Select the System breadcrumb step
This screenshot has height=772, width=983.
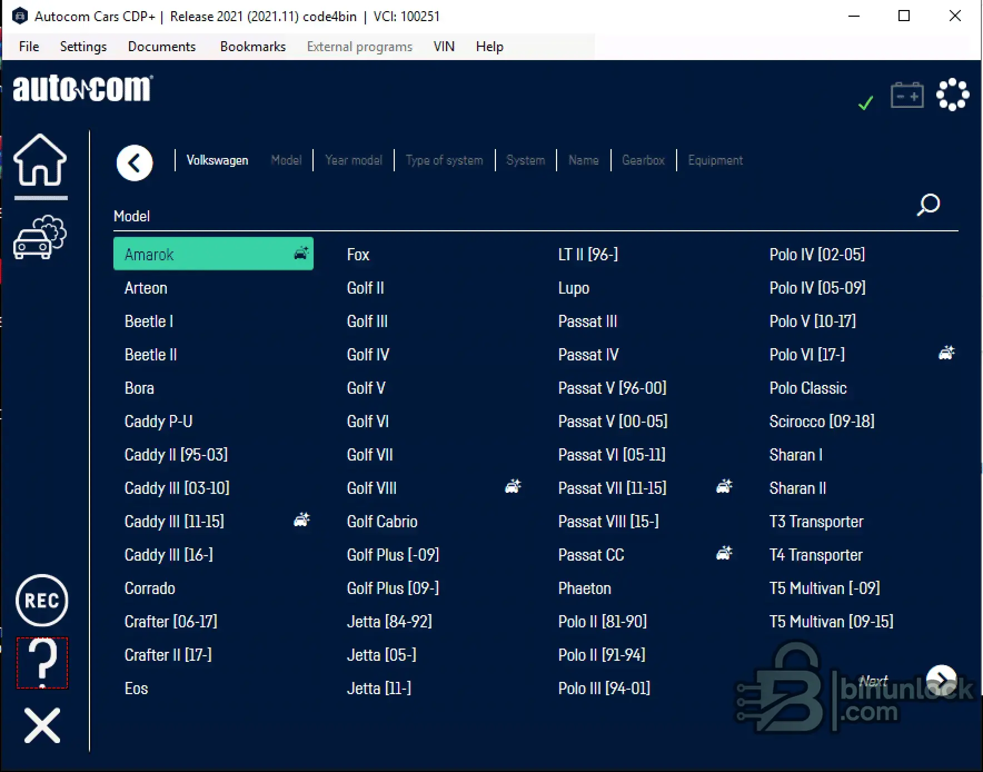click(x=525, y=160)
